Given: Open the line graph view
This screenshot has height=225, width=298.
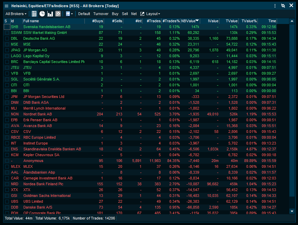Looking at the screenshot, I should pyautogui.click(x=58, y=14).
